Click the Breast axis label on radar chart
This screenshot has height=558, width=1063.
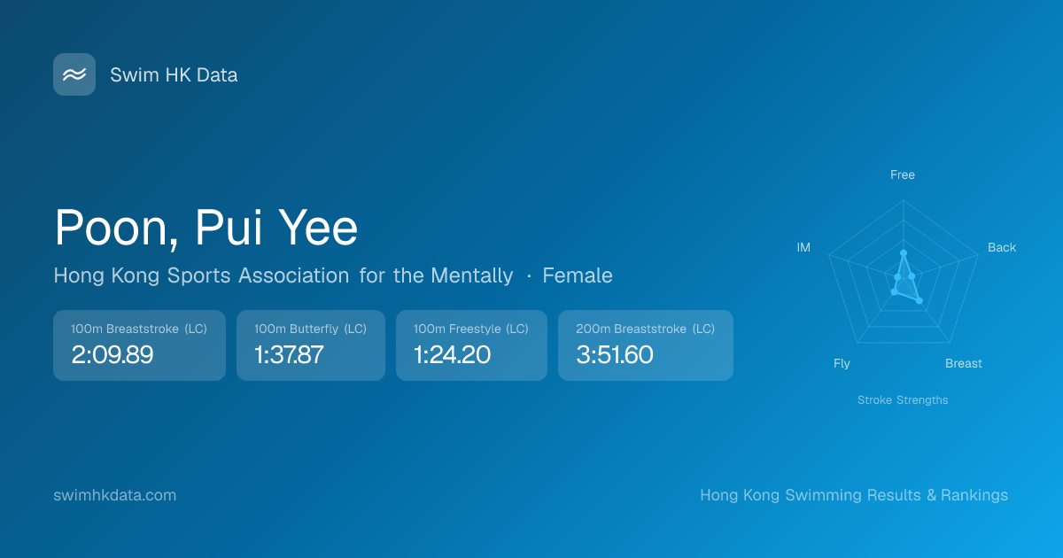pyautogui.click(x=963, y=363)
